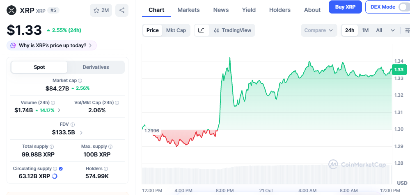Expand Volume (24h) details chevron
The height and width of the screenshot is (195, 410).
click(59, 110)
